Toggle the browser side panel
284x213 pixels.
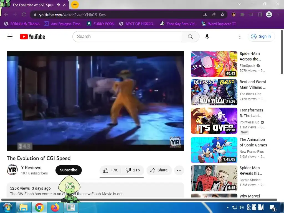tap(260, 14)
